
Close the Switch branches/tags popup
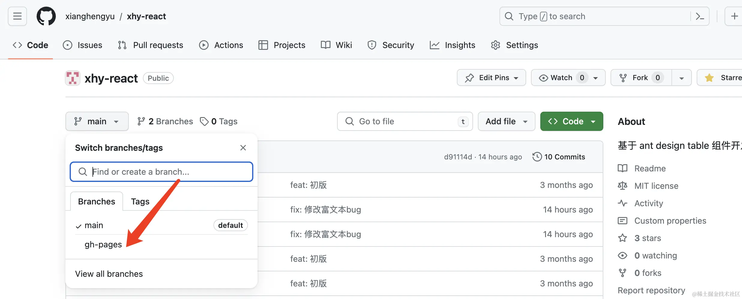[x=243, y=148]
